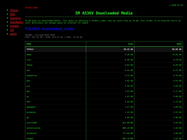Select the atari2600 folder name
The image size is (187, 140).
coord(32,123)
